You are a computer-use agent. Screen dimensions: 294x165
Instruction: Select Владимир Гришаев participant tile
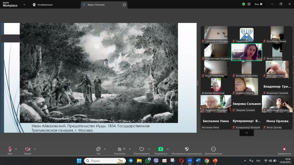click(x=277, y=86)
